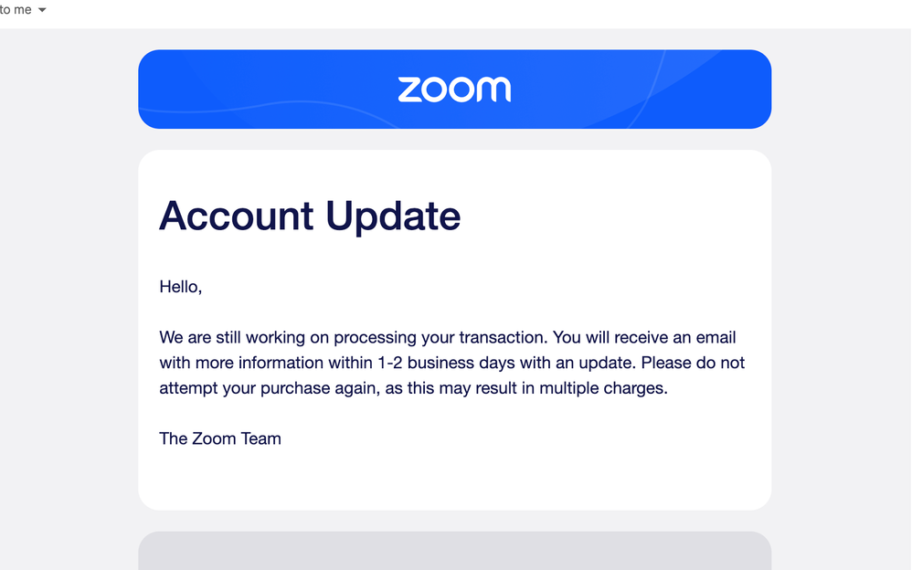Click the "Hello," greeting line
Image resolution: width=912 pixels, height=570 pixels.
click(x=180, y=287)
